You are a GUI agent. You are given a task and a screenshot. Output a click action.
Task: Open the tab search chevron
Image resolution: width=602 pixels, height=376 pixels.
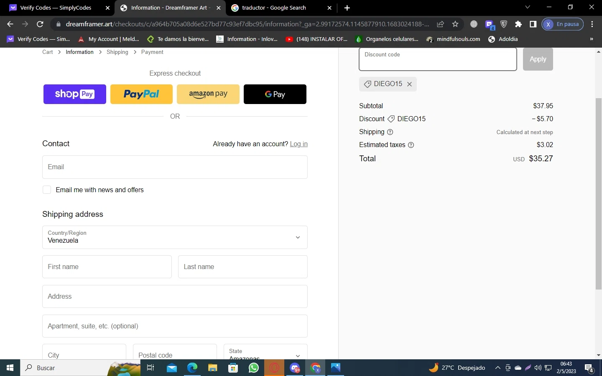(528, 7)
